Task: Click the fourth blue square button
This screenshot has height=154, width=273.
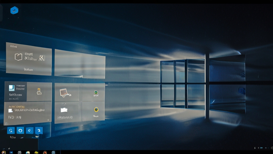Action: [39, 130]
